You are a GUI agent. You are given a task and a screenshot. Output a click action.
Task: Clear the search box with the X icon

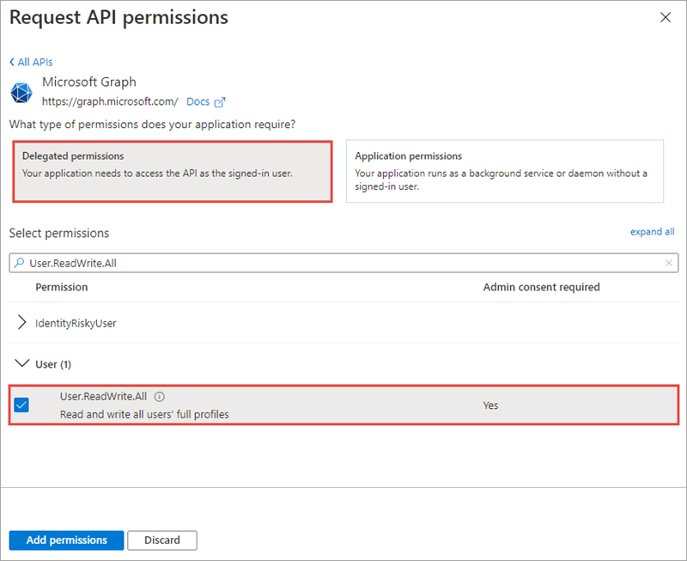(x=669, y=263)
